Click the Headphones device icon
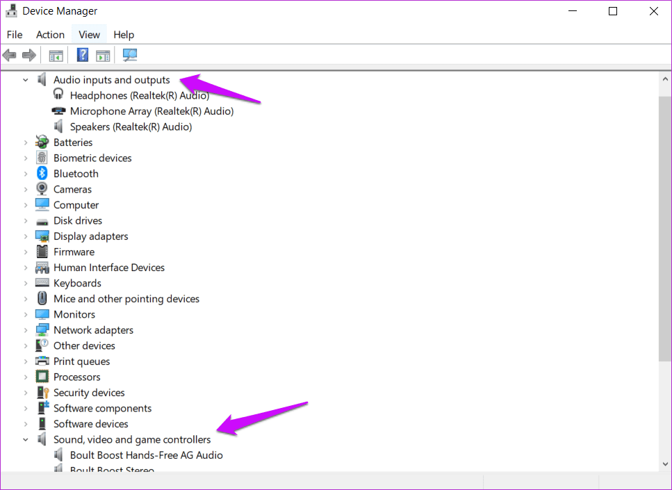 (x=58, y=95)
